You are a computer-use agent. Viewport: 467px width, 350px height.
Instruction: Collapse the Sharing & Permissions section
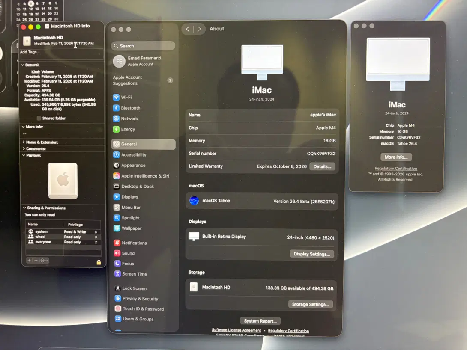(24, 208)
